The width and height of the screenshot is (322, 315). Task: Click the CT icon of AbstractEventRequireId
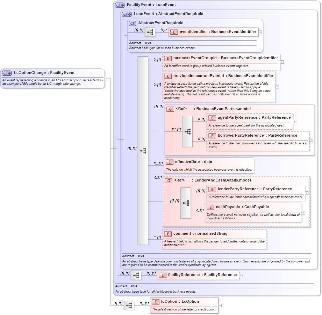pos(132,23)
